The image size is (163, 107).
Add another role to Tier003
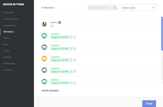pos(75,60)
